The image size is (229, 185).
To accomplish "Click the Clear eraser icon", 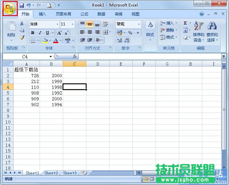I will (x=185, y=38).
